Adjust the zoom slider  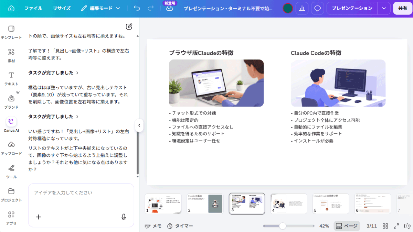(x=283, y=226)
